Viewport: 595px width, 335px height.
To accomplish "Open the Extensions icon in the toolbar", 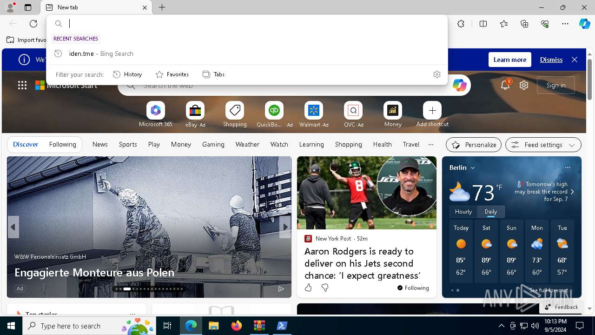I will (x=461, y=24).
